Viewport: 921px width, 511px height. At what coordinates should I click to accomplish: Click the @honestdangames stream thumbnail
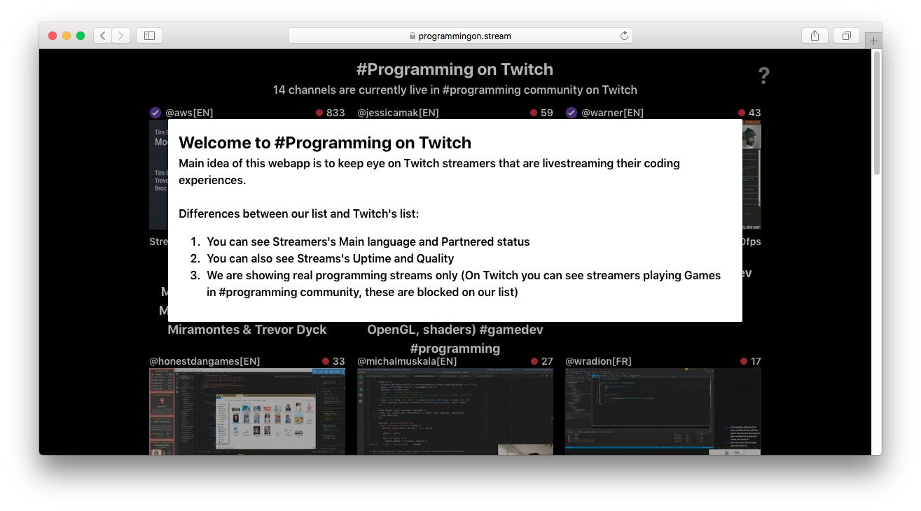pos(247,412)
